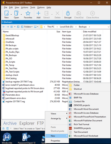Go back with the left arrow
The height and width of the screenshot is (144, 111).
click(x=4, y=27)
